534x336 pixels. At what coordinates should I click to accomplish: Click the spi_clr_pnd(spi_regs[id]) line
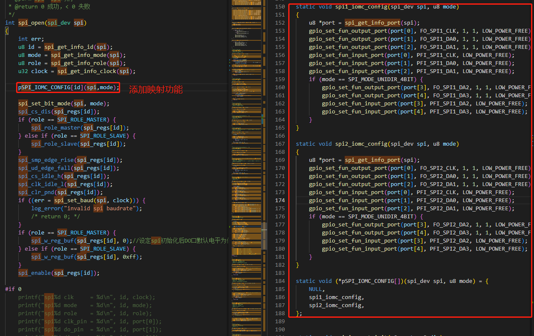(x=61, y=192)
